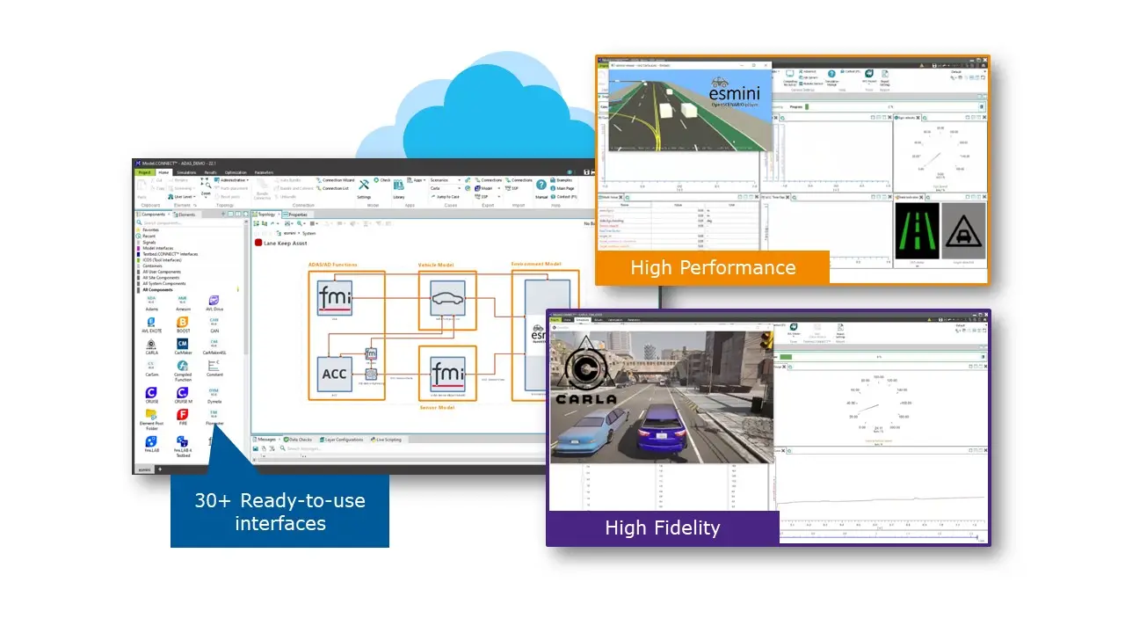Select the fmi.LAB 4 Testbed component
The height and width of the screenshot is (633, 1125).
(182, 446)
